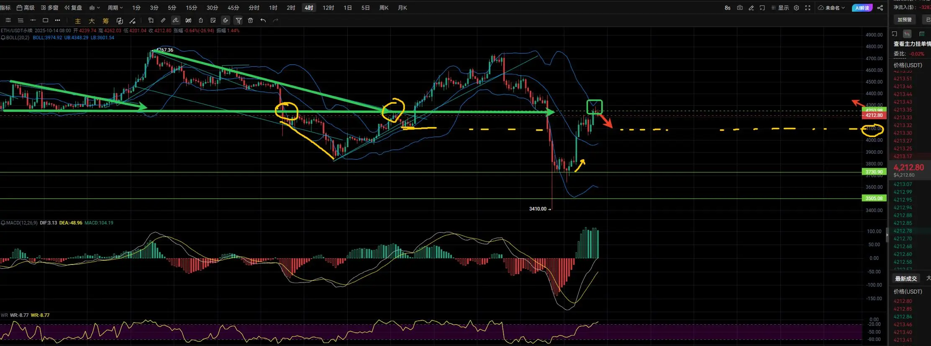Click the edit note icon in drawing toolbar
Viewport: 931px width, 346px height.
(213, 20)
